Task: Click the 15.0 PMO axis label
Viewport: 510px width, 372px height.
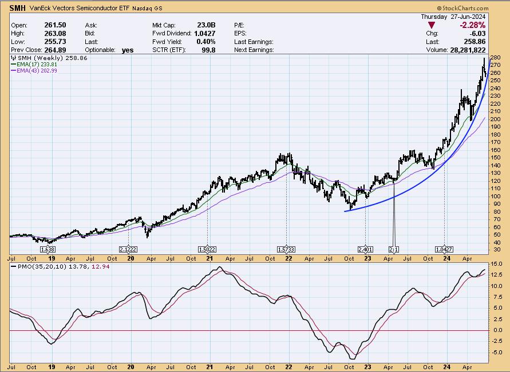Action: pyautogui.click(x=496, y=264)
